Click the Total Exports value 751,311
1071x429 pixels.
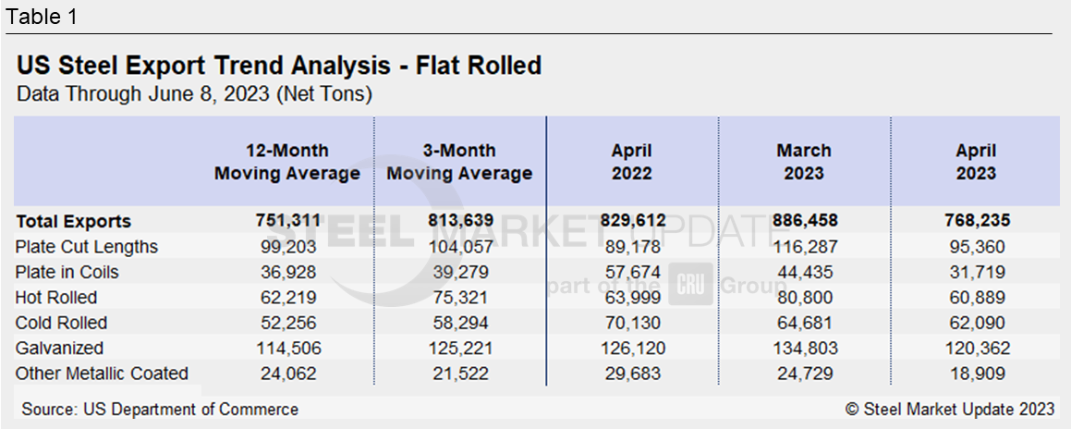pos(287,221)
